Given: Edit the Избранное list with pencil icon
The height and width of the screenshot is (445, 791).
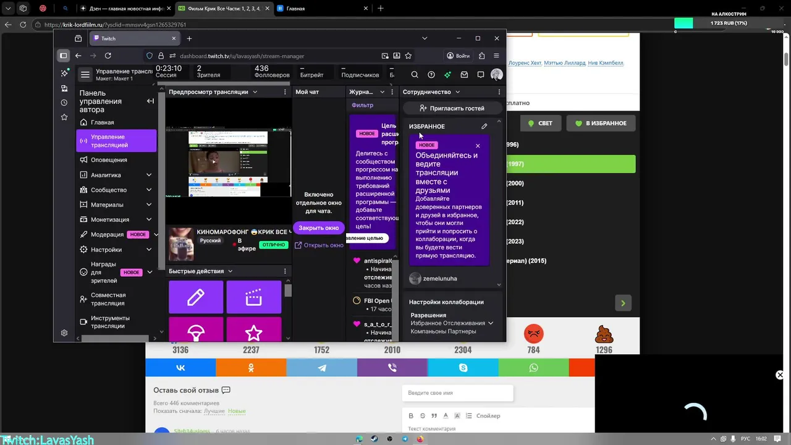Looking at the screenshot, I should (484, 126).
